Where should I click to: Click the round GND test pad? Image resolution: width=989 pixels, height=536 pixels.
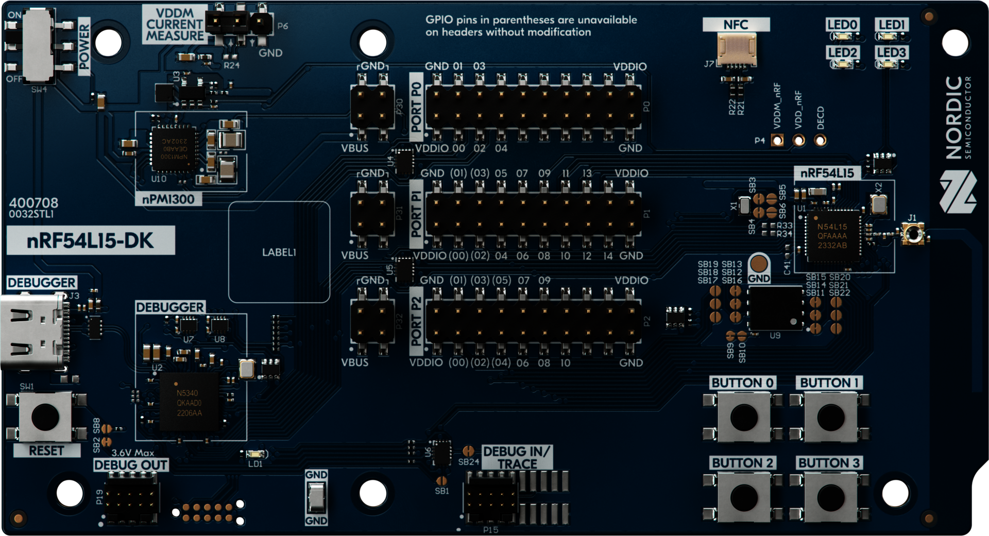point(759,263)
